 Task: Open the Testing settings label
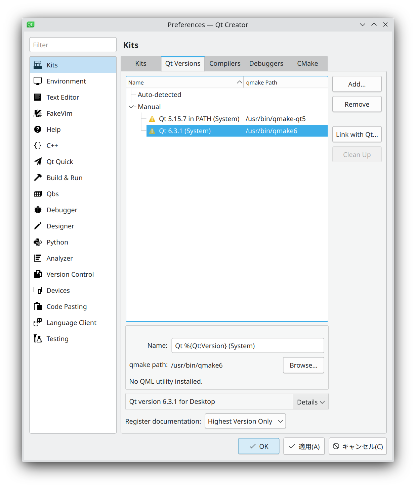pyautogui.click(x=57, y=339)
